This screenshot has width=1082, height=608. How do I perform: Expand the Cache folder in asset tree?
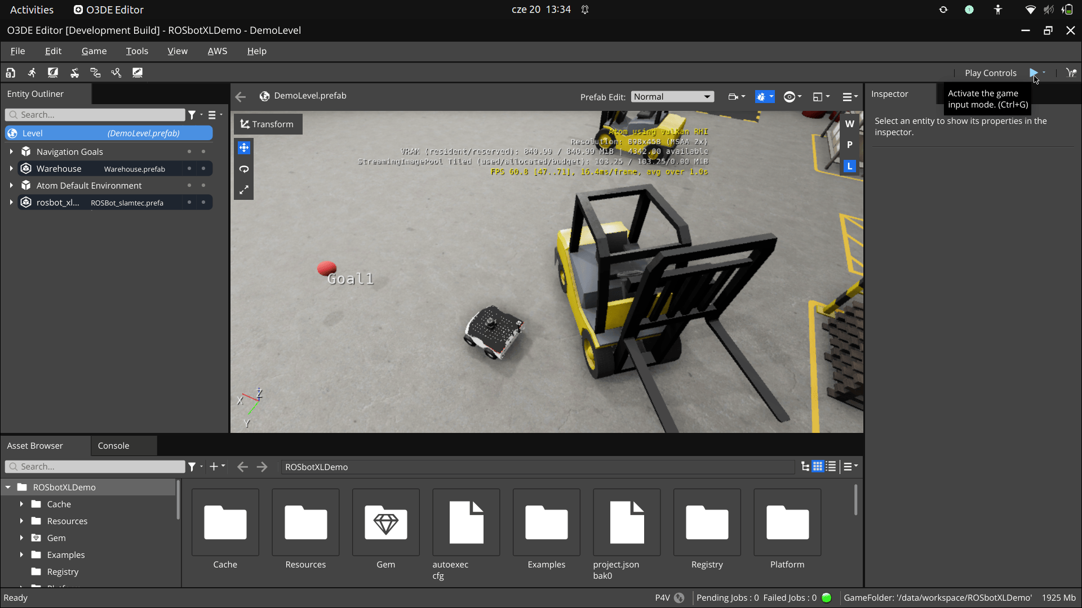coord(21,504)
